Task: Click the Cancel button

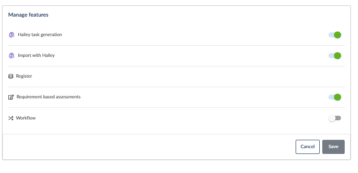Action: pos(308,147)
